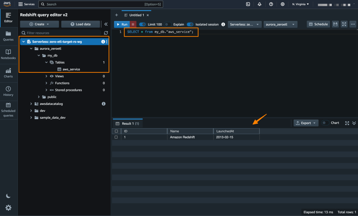The width and height of the screenshot is (358, 216).
Task: Disable the Limit 100 toggle
Action: tap(142, 24)
